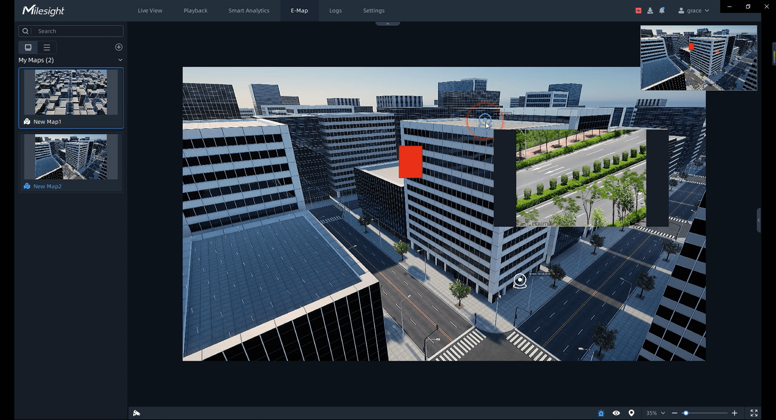The image size is (776, 420).
Task: Open the 35% zoom level dropdown
Action: coord(655,413)
